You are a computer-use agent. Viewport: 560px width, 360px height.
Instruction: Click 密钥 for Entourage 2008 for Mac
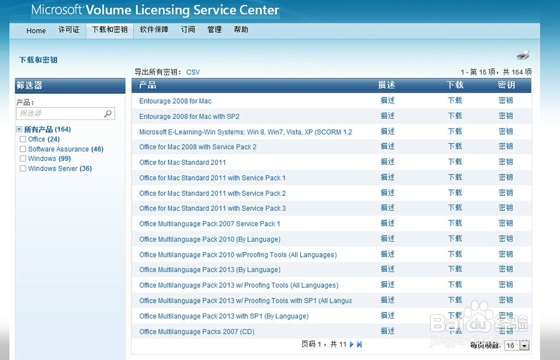(506, 100)
